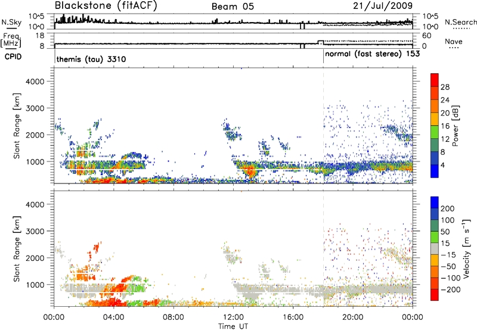Click the "200" label on velocity colorbar
Image resolution: width=477 pixels, height=330 pixels.
click(448, 208)
